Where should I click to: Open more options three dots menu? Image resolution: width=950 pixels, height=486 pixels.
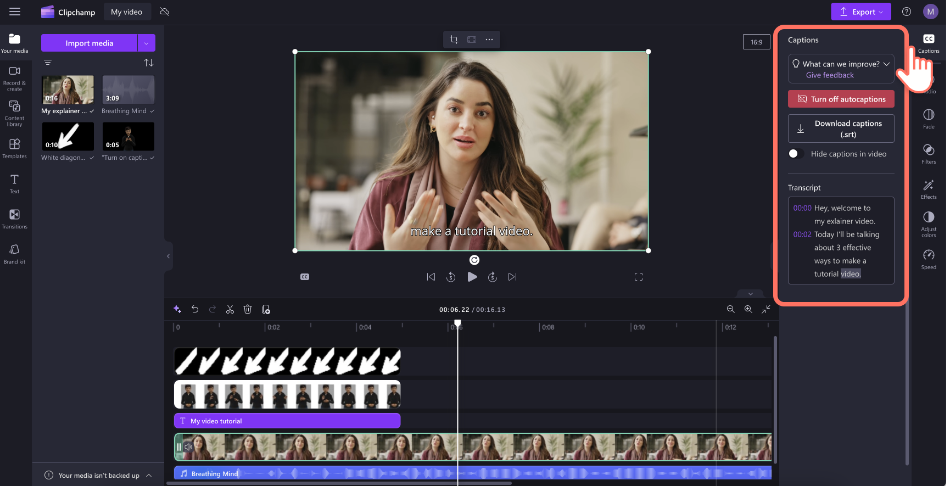pos(489,40)
